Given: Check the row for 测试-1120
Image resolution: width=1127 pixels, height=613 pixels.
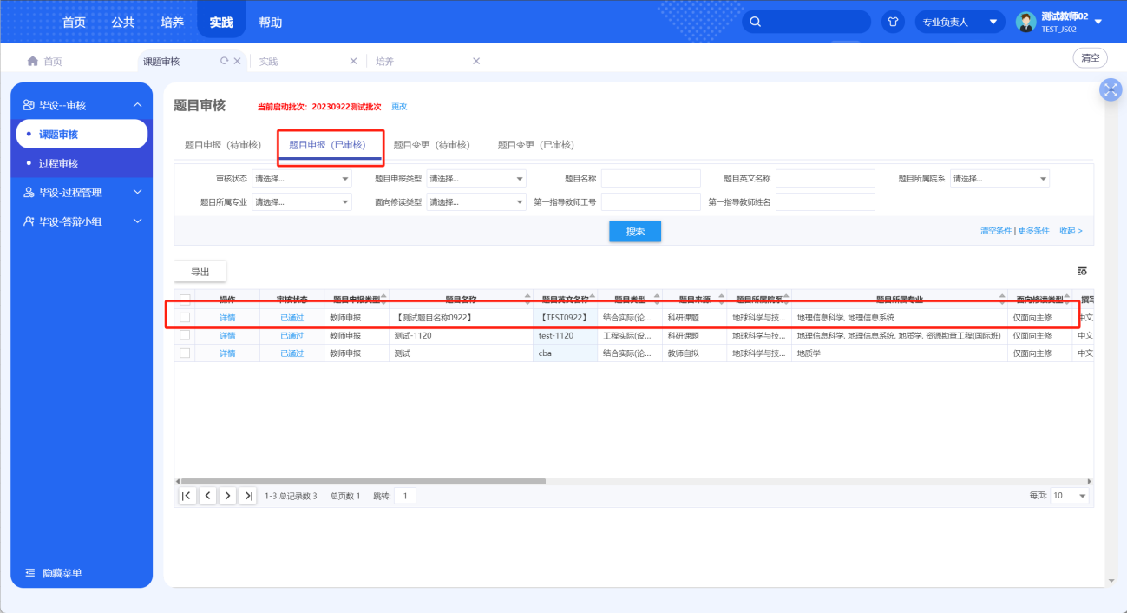Looking at the screenshot, I should (185, 335).
